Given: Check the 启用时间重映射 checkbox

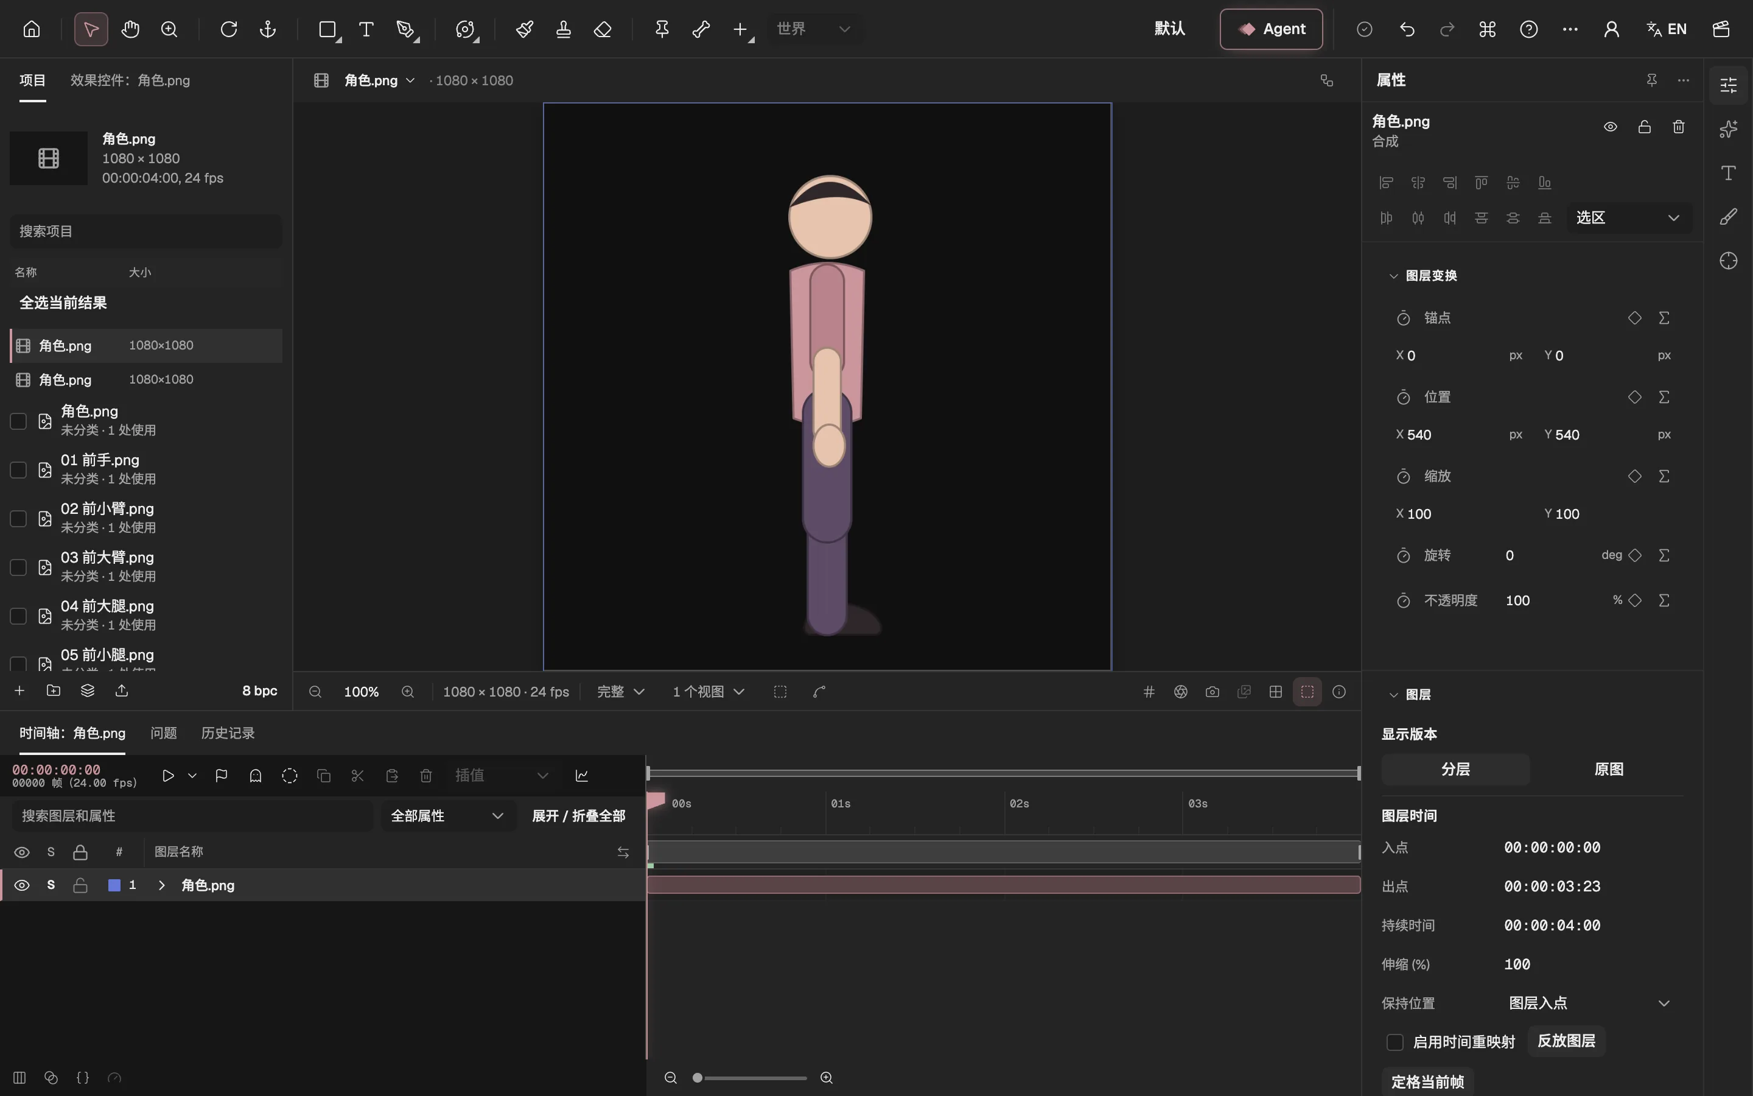Looking at the screenshot, I should (1394, 1042).
